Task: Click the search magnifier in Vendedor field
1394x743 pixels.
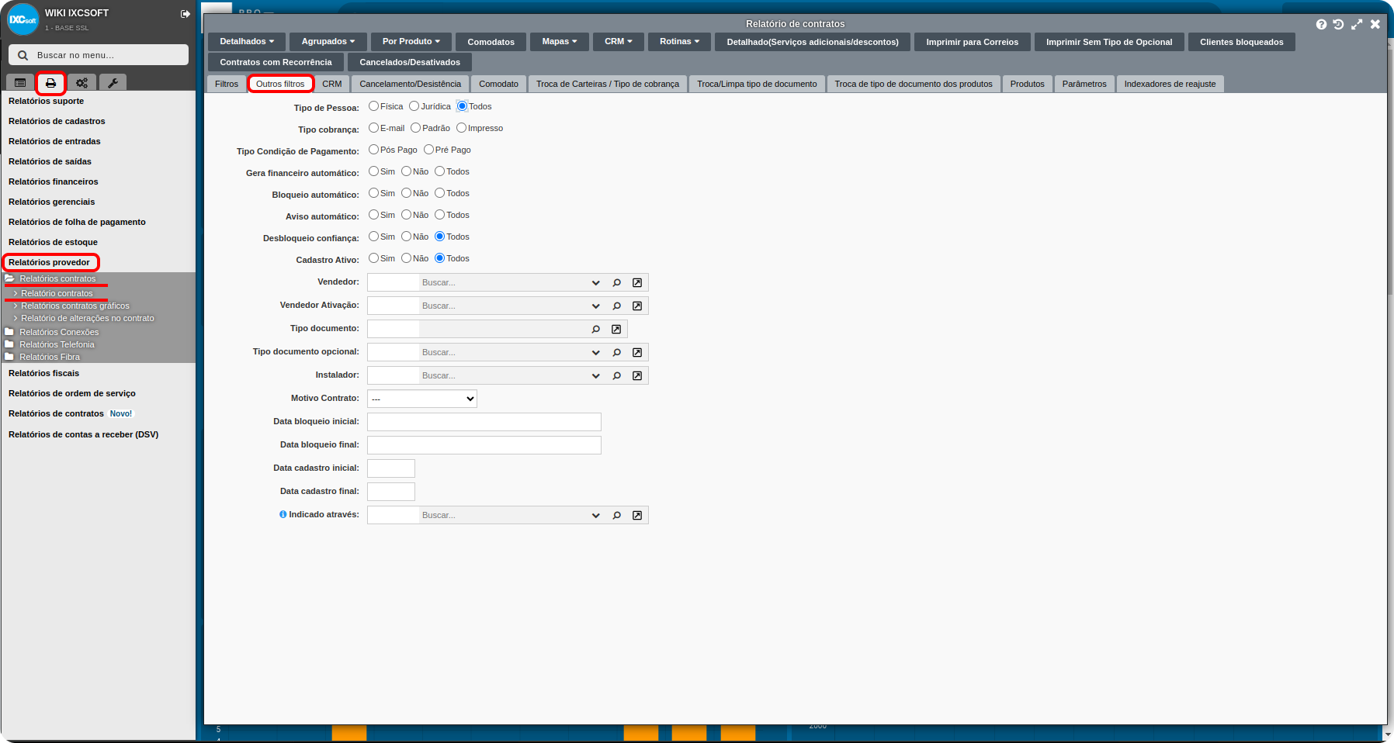Action: coord(617,283)
